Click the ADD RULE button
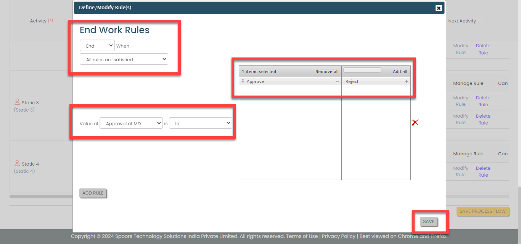 tap(93, 193)
